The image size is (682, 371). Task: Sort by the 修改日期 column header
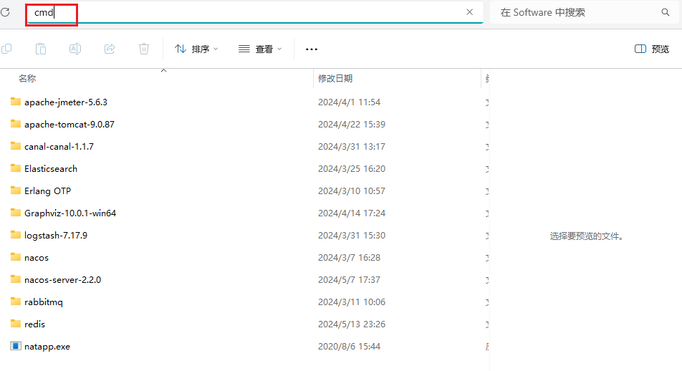pos(335,78)
